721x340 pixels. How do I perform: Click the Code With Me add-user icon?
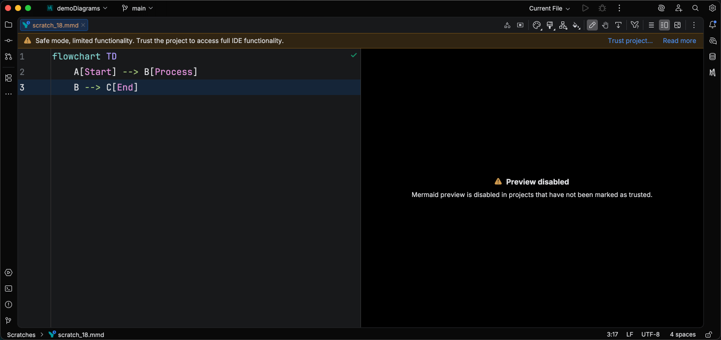[x=678, y=8]
